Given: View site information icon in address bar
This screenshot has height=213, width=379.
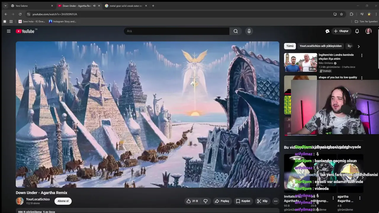Looking at the screenshot, I should click(28, 14).
